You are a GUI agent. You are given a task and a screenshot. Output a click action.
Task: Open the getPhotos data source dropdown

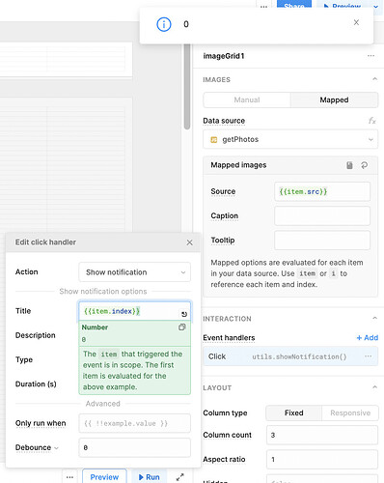click(x=290, y=139)
